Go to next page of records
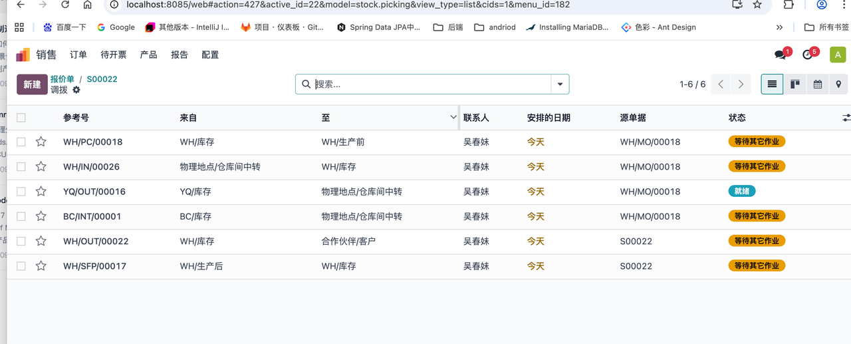851x344 pixels. pos(741,85)
